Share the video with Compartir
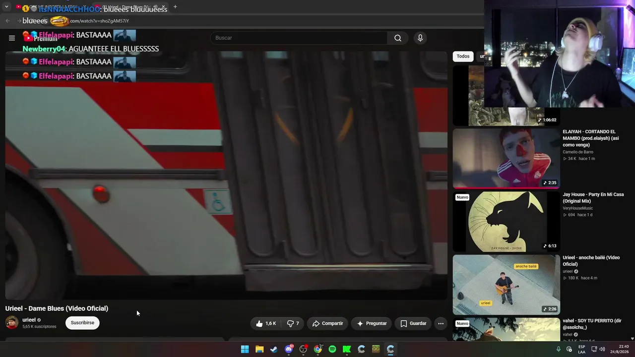635x357 pixels. point(327,323)
